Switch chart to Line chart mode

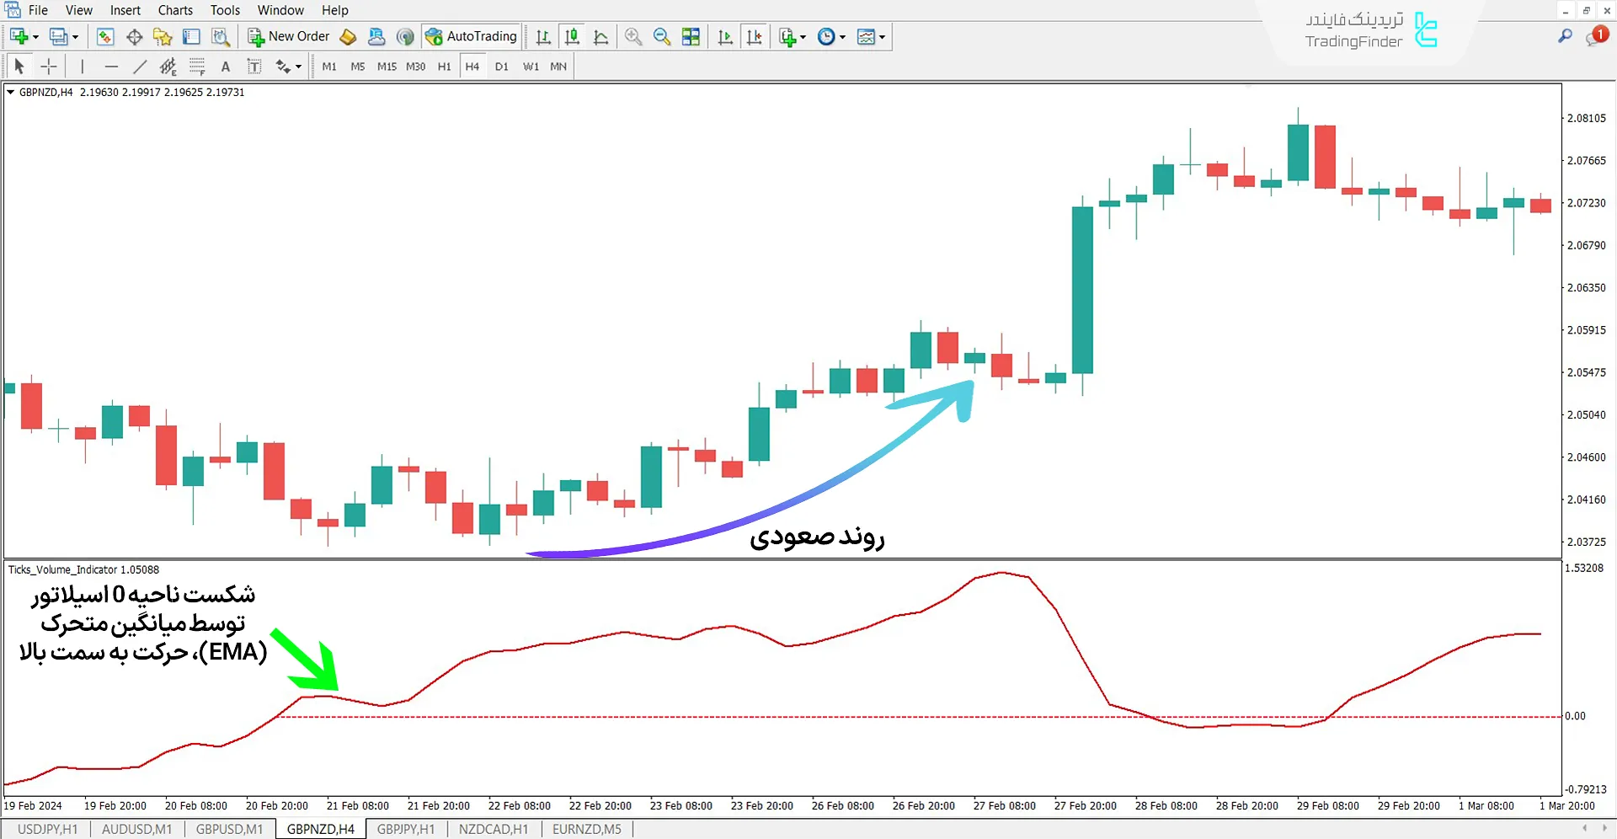600,36
